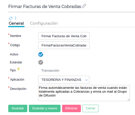This screenshot has width=135, height=115.
Task: Open the Configuración tab
Action: [44, 23]
